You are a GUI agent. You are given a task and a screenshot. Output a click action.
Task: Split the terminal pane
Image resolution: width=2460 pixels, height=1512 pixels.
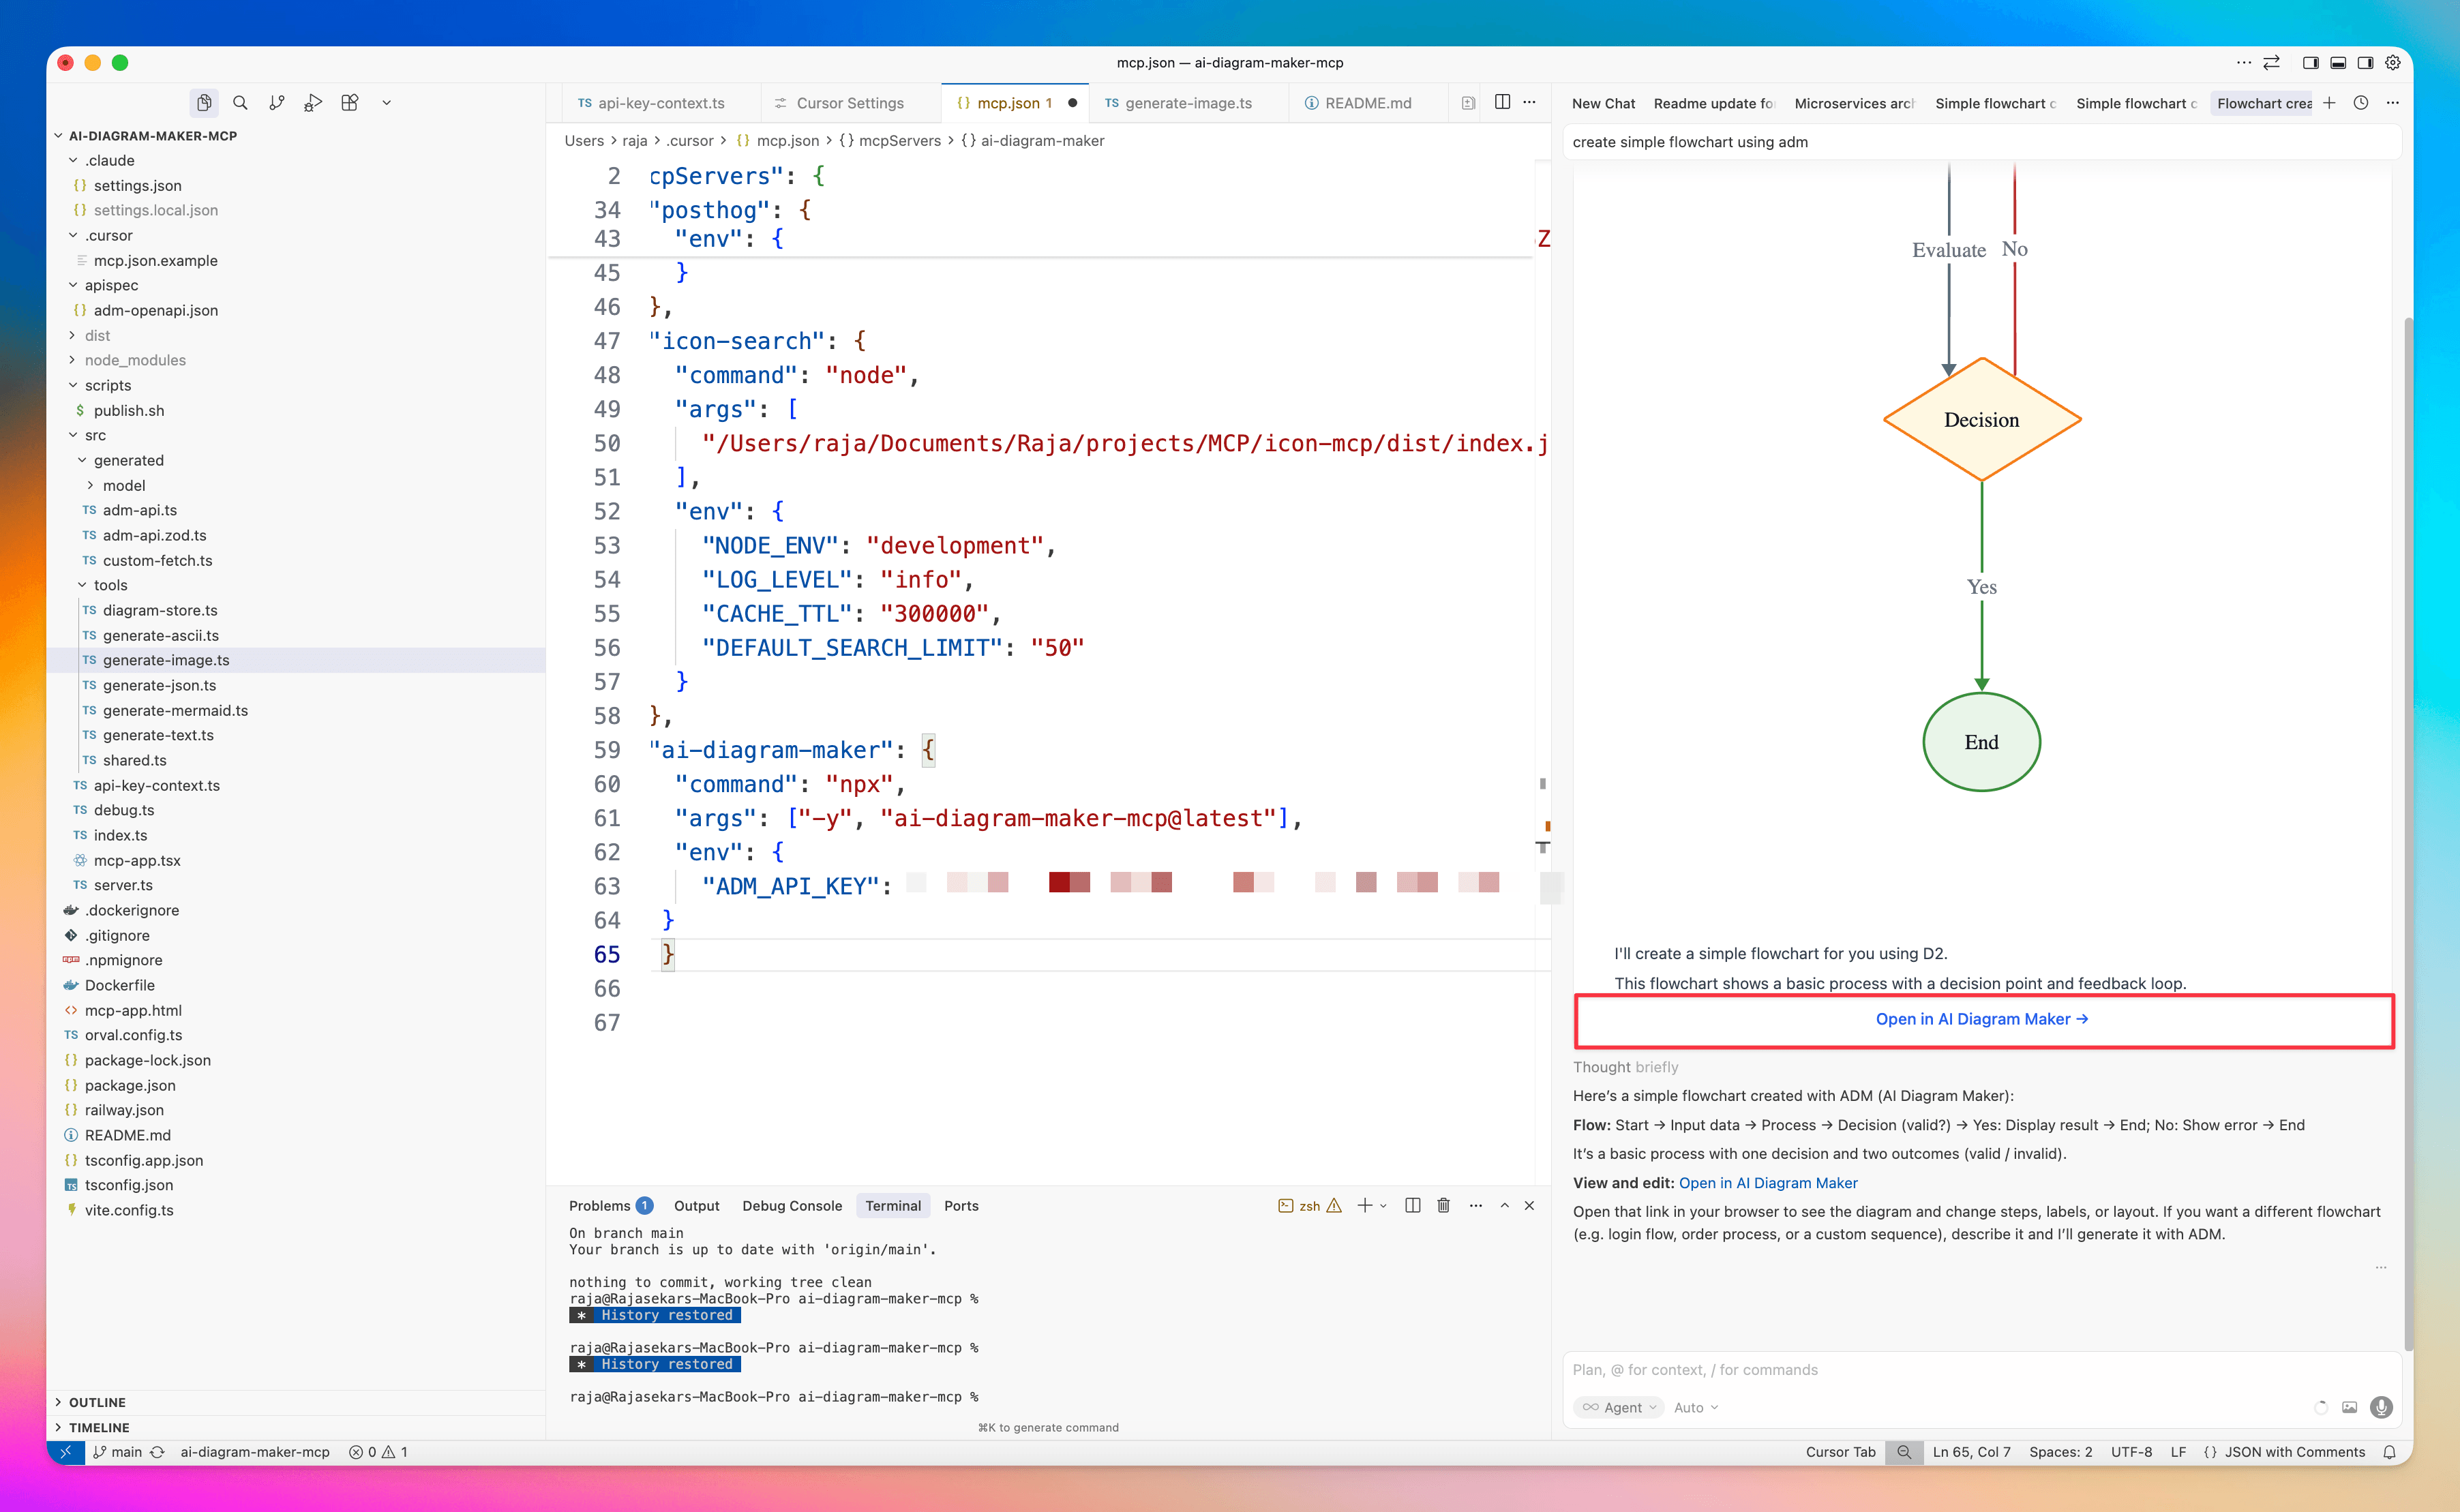pos(1412,1205)
